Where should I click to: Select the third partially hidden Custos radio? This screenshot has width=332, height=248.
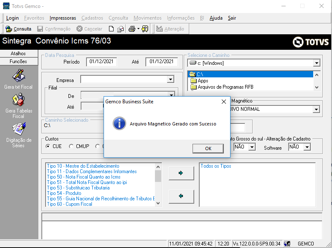[97, 146]
